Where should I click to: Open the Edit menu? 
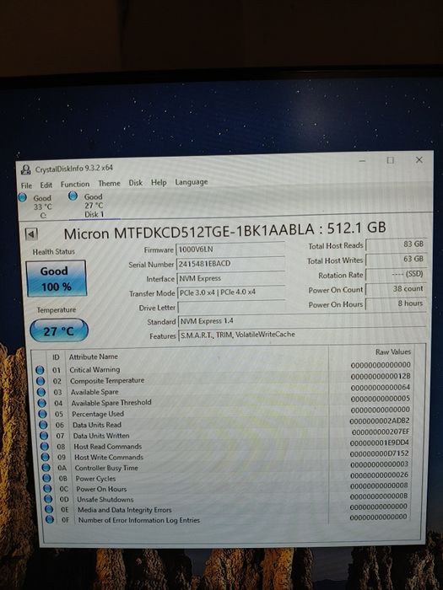46,185
